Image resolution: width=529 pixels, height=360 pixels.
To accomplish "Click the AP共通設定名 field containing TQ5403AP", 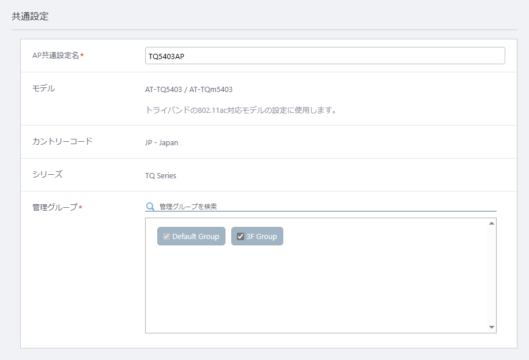I will [325, 56].
